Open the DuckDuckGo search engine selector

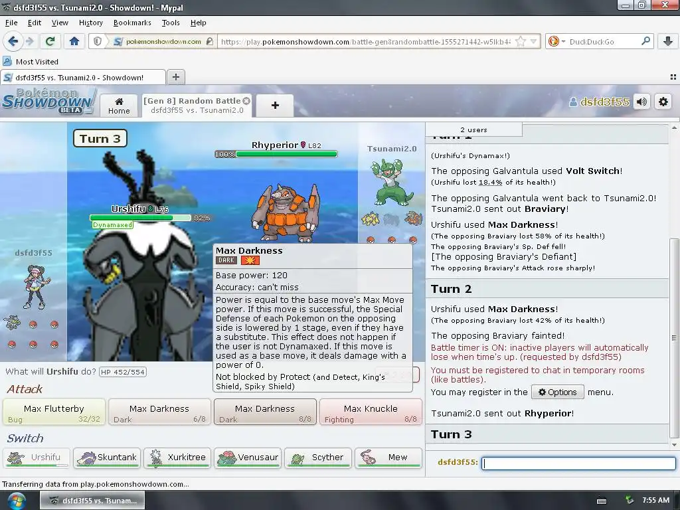tap(556, 42)
